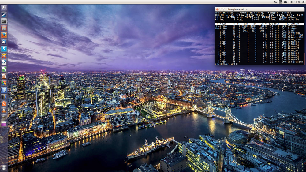306x172 pixels.
Task: Launch Firefox from the launcher
Action: [x=4, y=35]
